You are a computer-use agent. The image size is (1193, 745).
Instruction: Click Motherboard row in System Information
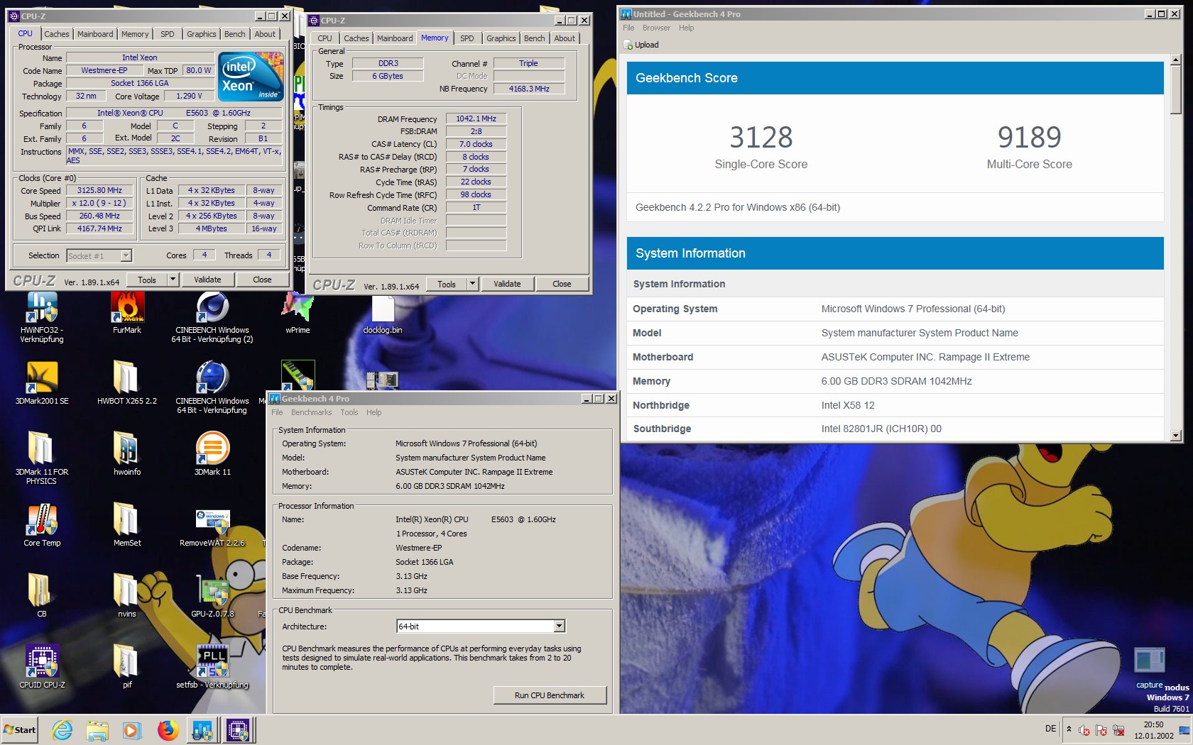tap(895, 357)
